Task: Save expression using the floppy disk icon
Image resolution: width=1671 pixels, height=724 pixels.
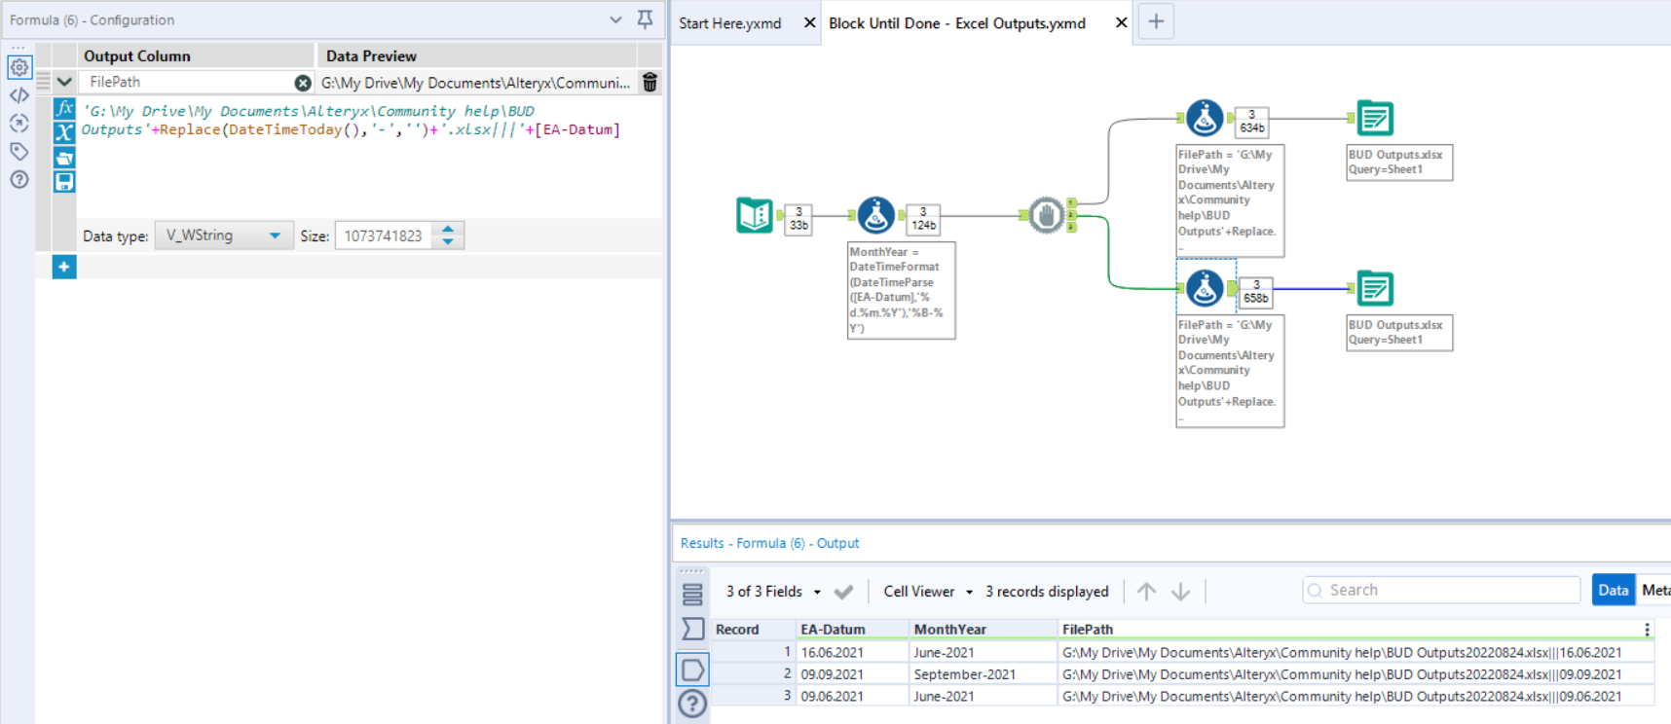Action: (64, 182)
